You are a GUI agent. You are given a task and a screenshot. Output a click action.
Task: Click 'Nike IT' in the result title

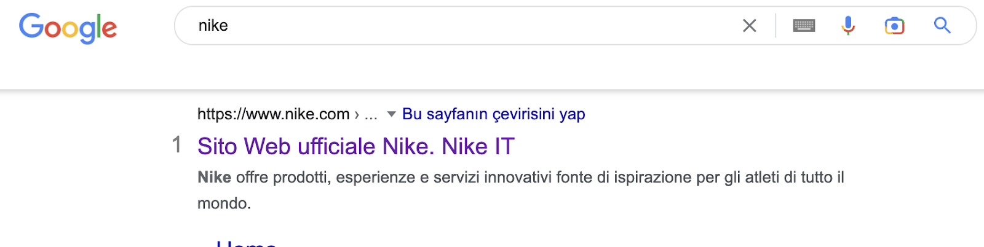click(x=478, y=147)
